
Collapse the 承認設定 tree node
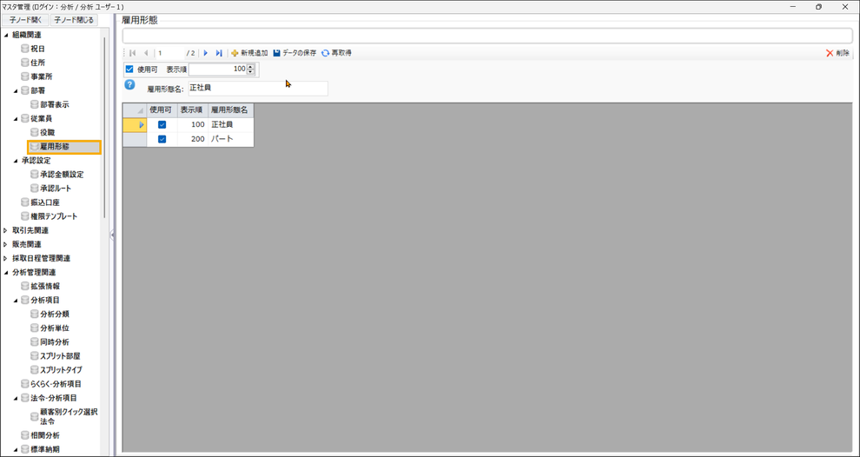pos(16,161)
